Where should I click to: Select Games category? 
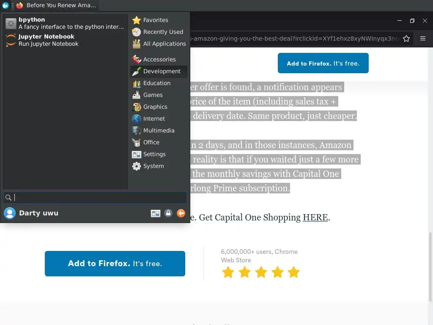[159, 95]
